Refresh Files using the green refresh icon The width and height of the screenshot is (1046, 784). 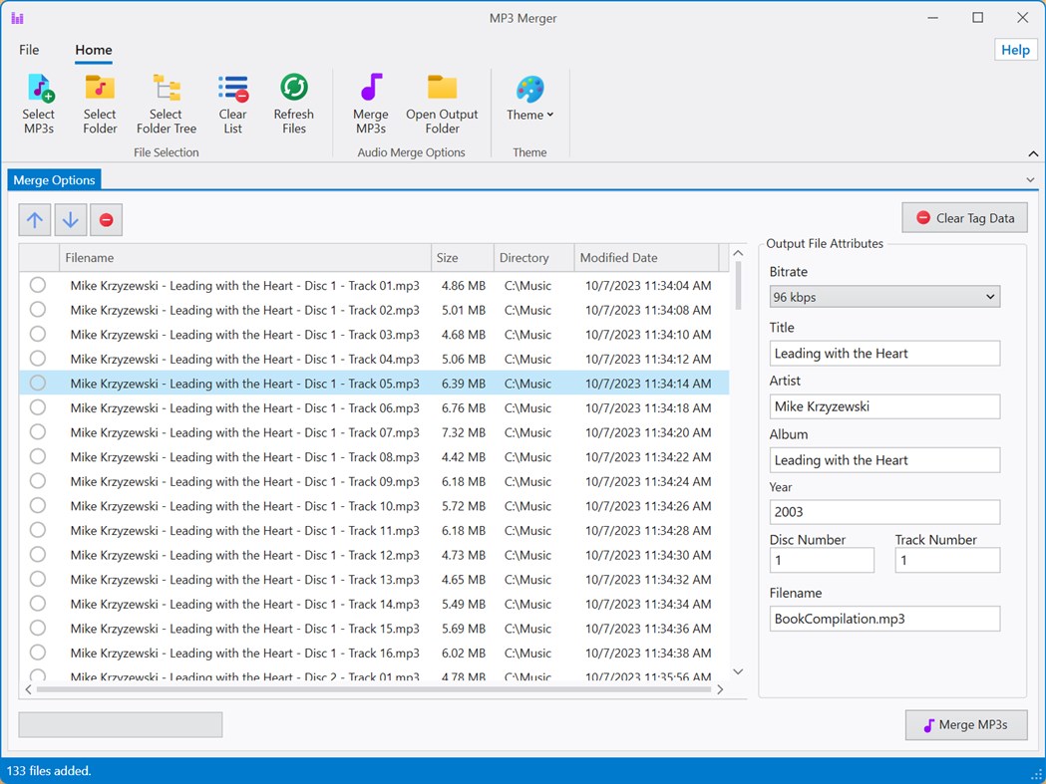coord(293,103)
